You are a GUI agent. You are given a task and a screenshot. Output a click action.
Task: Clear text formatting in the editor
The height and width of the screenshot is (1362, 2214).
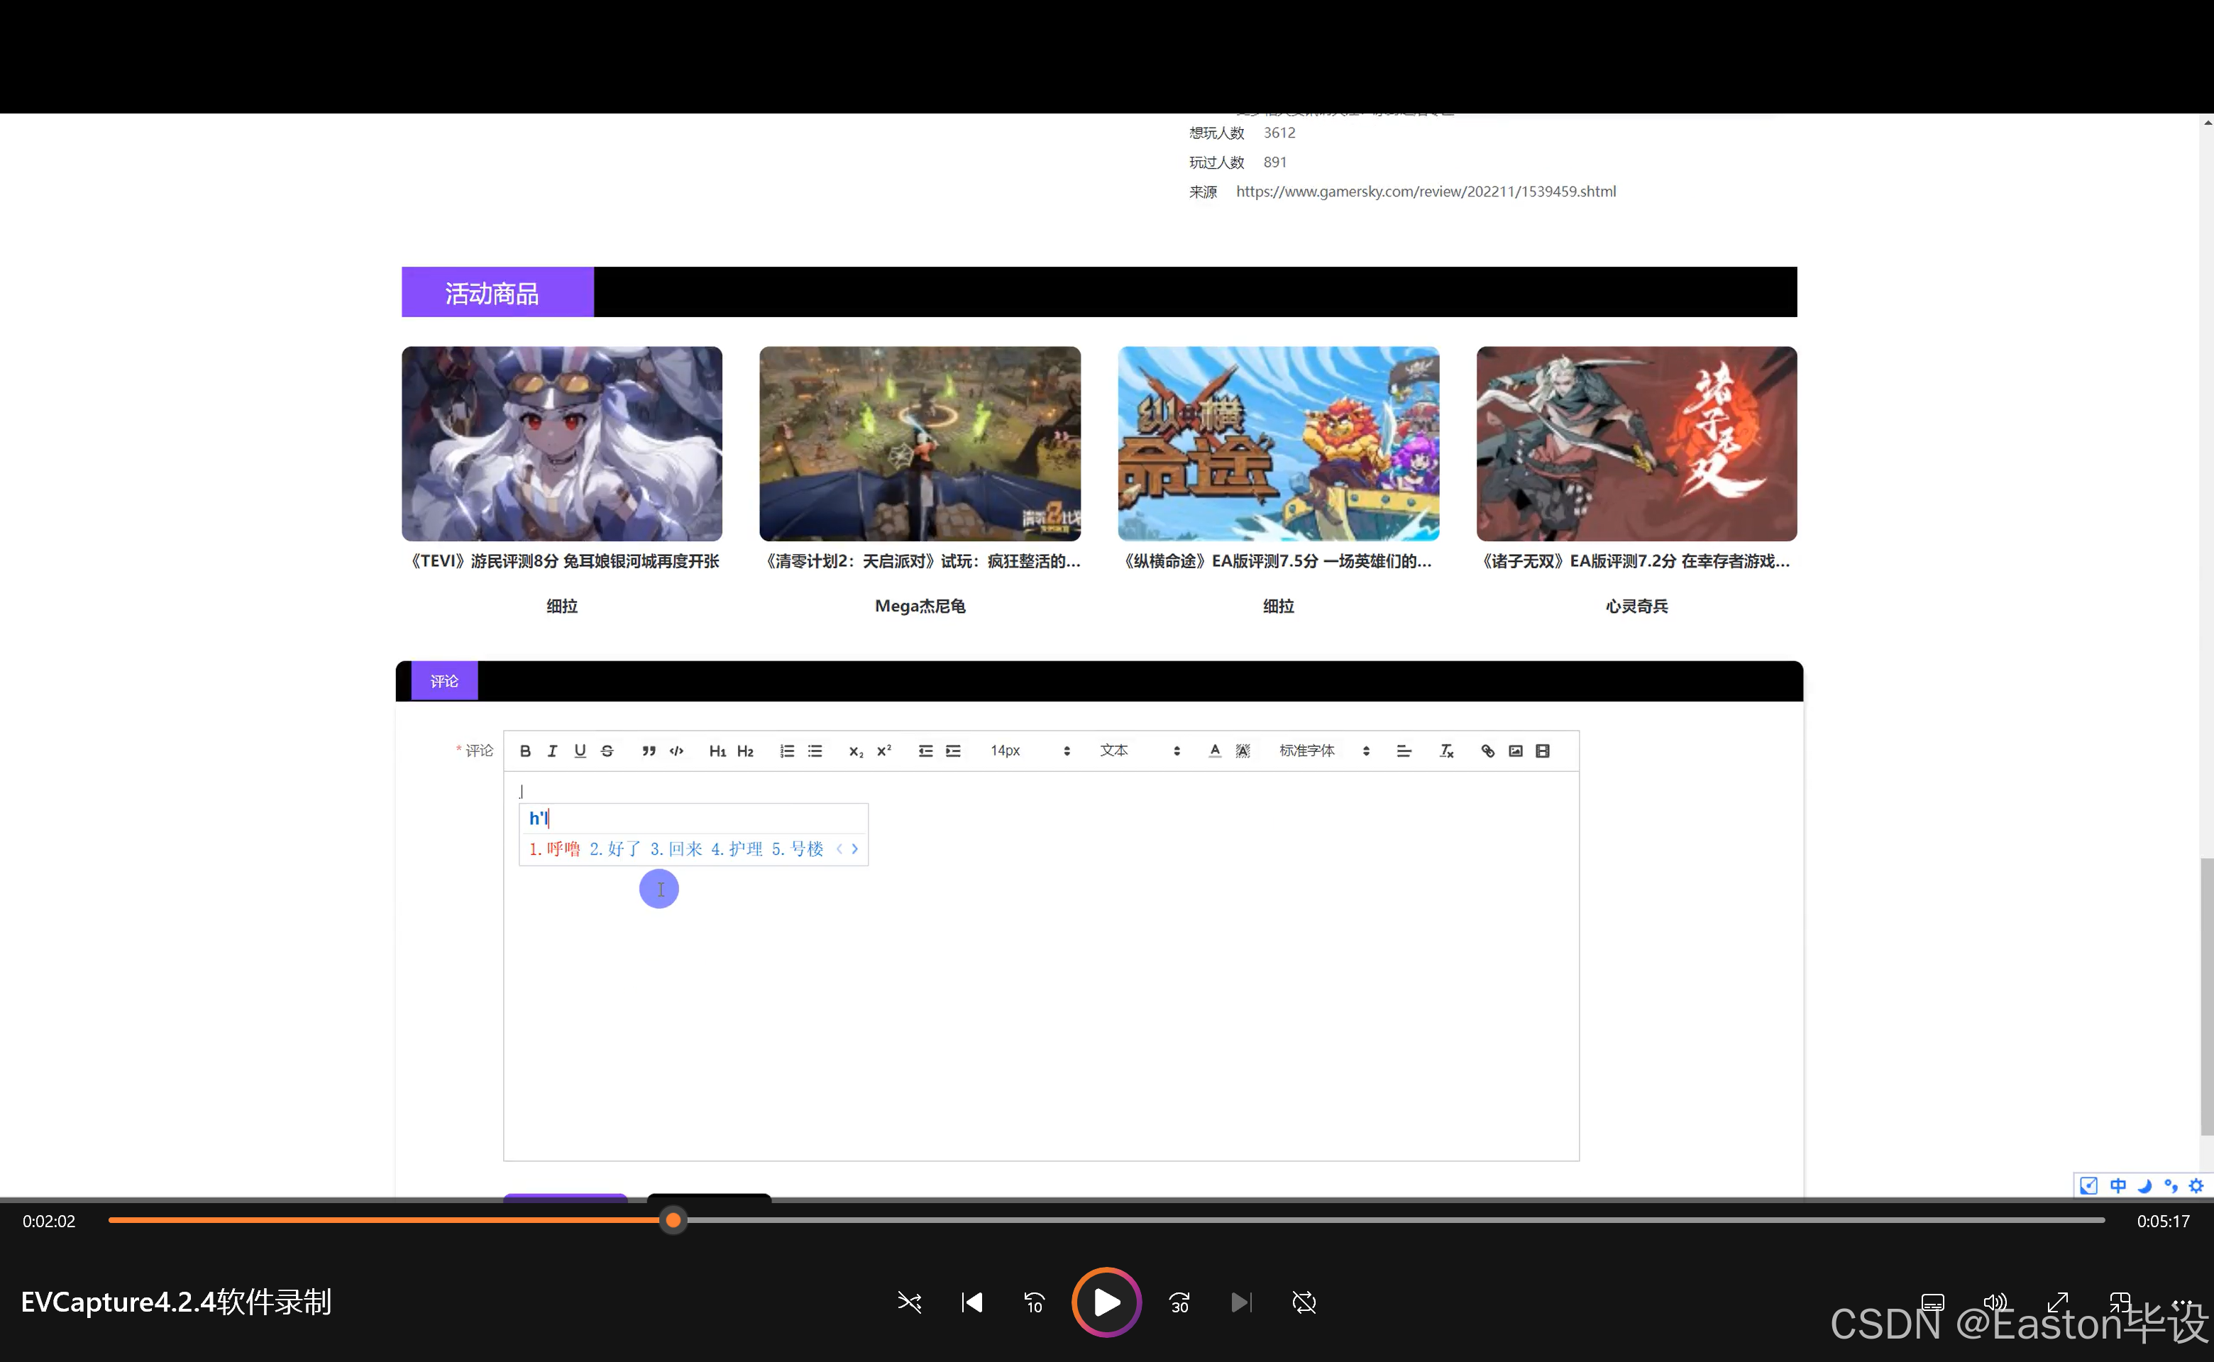(1446, 751)
